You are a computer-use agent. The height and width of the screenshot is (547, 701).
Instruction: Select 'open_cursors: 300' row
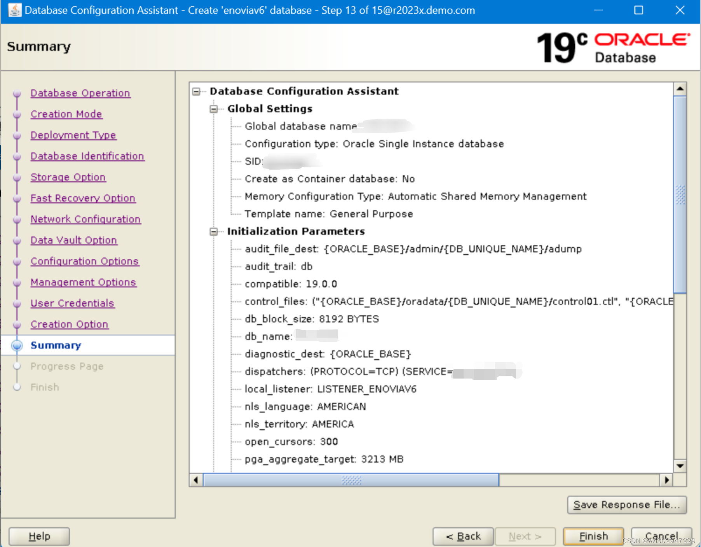[x=291, y=442]
